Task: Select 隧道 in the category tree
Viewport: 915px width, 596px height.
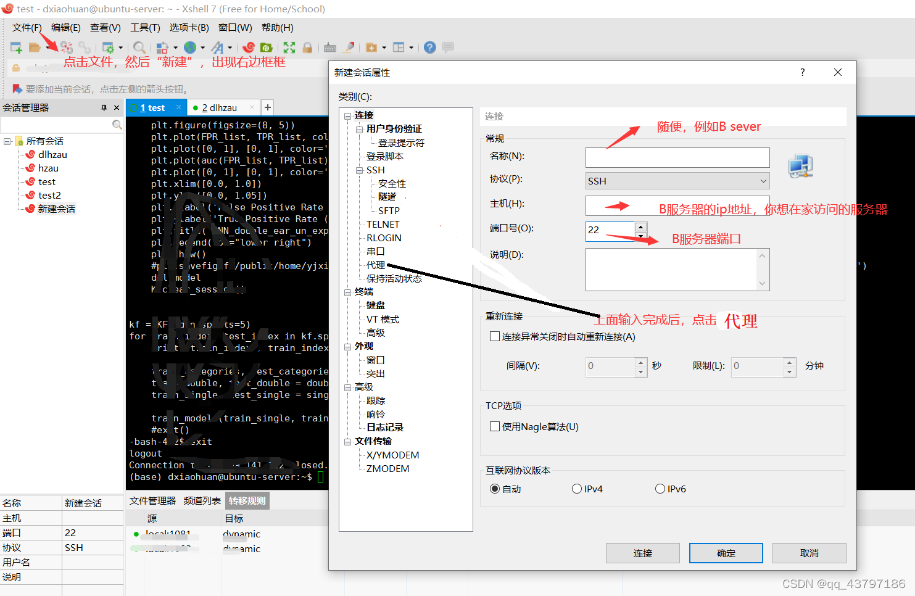Action: click(x=387, y=197)
